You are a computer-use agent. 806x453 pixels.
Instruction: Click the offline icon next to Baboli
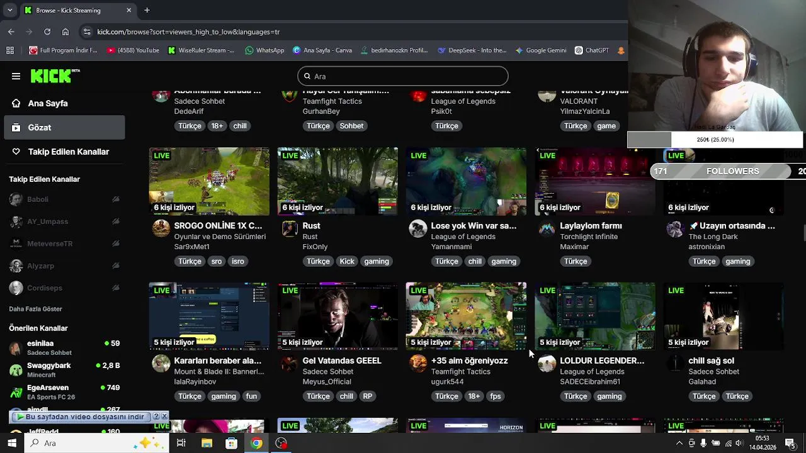coord(116,199)
